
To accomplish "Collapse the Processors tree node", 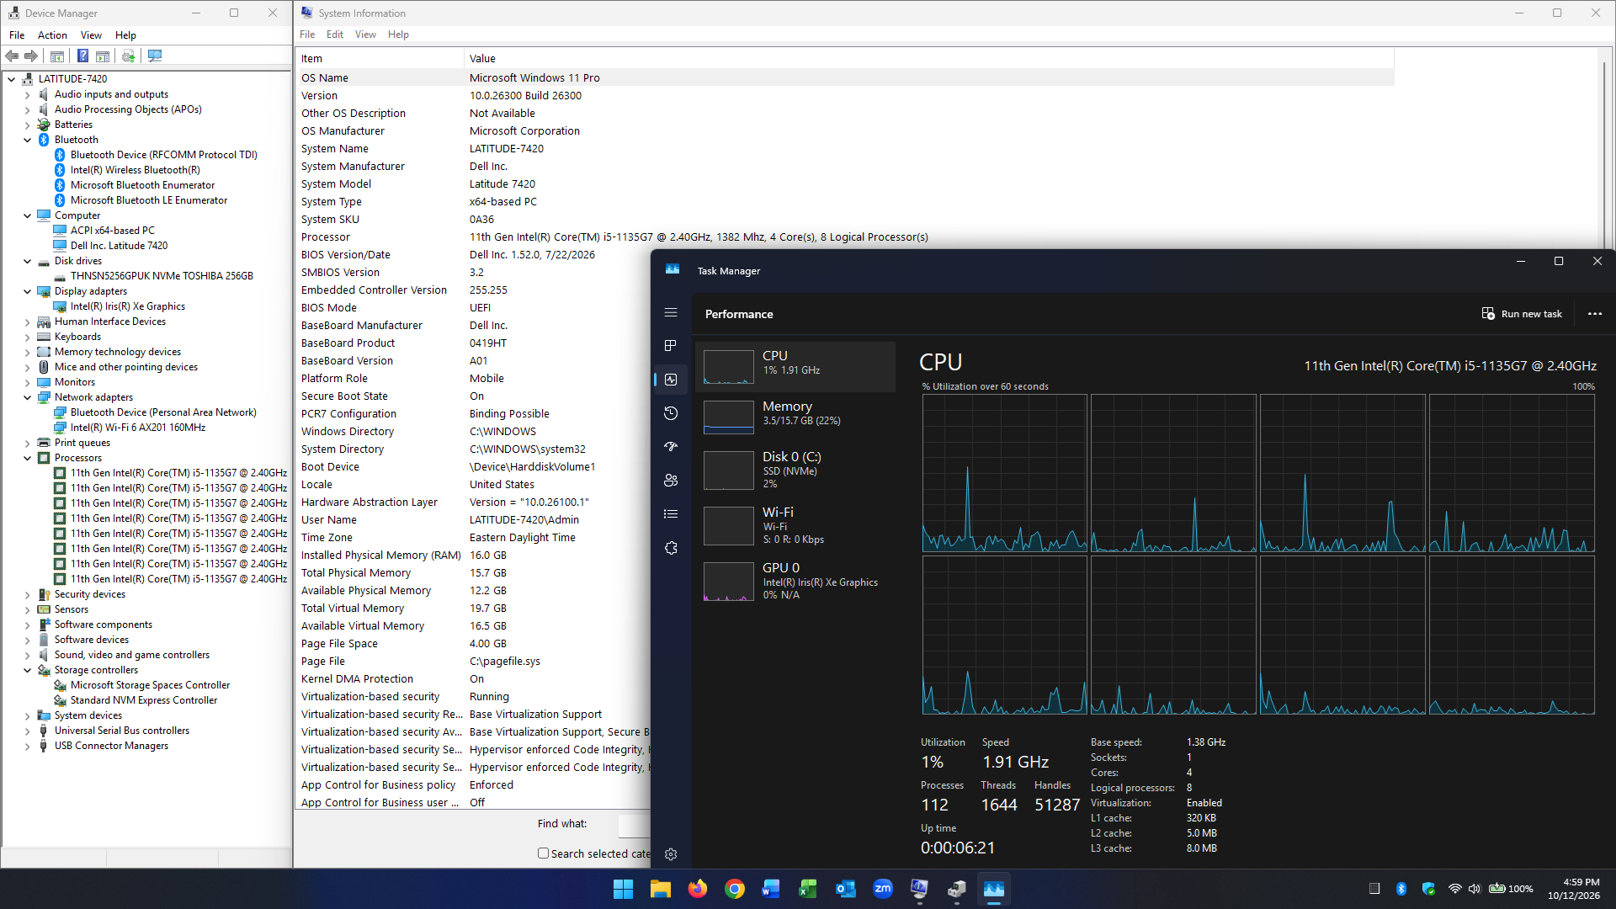I will click(x=28, y=458).
